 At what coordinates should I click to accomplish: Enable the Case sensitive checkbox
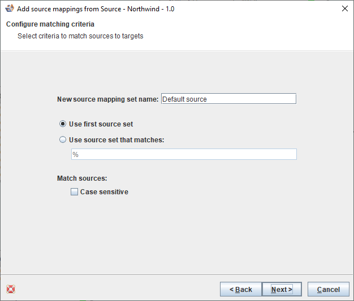[74, 192]
